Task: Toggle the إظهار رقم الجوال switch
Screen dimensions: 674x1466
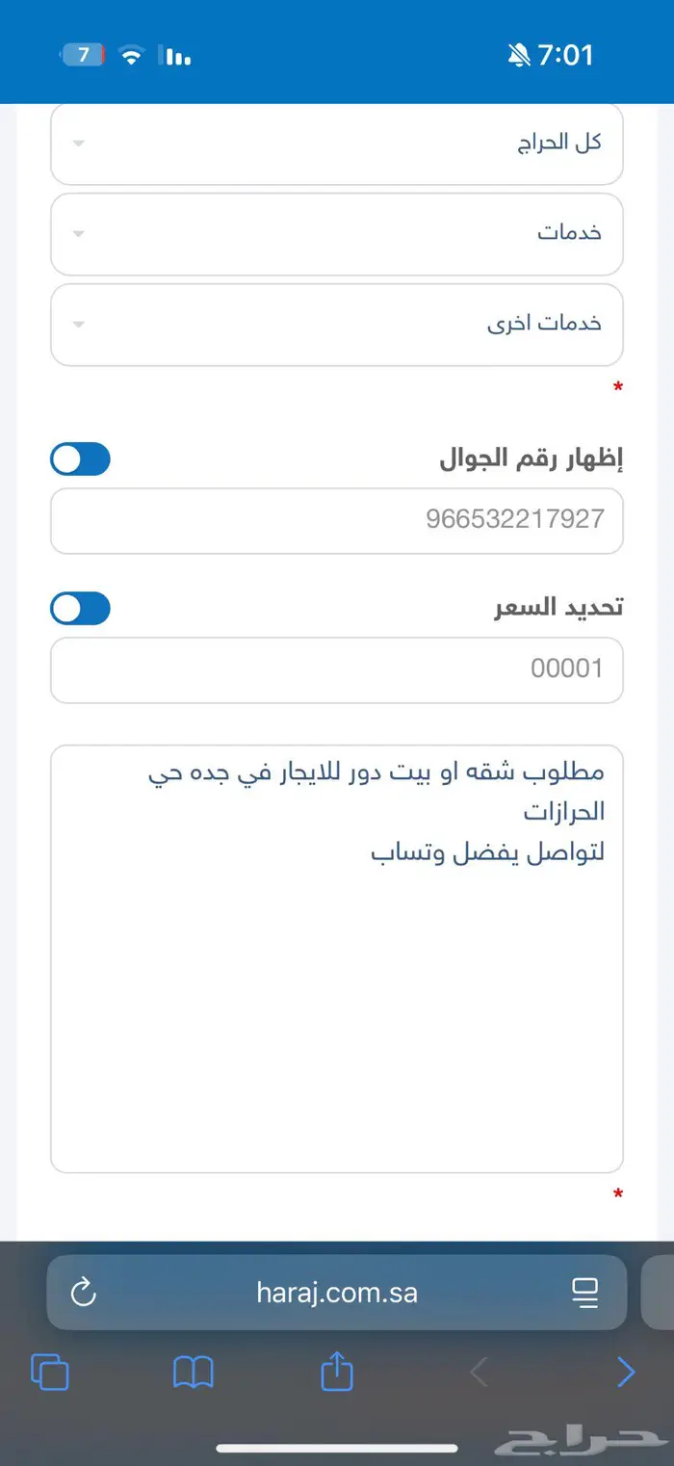Action: pos(81,459)
